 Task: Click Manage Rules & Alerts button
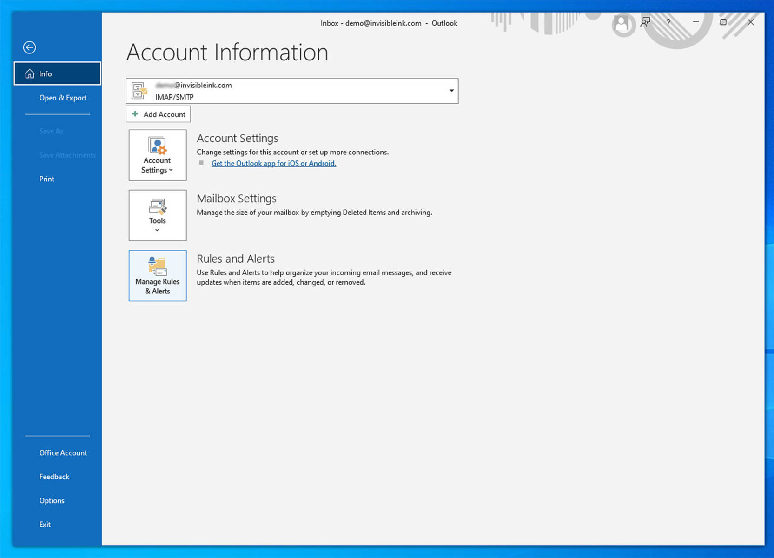158,276
